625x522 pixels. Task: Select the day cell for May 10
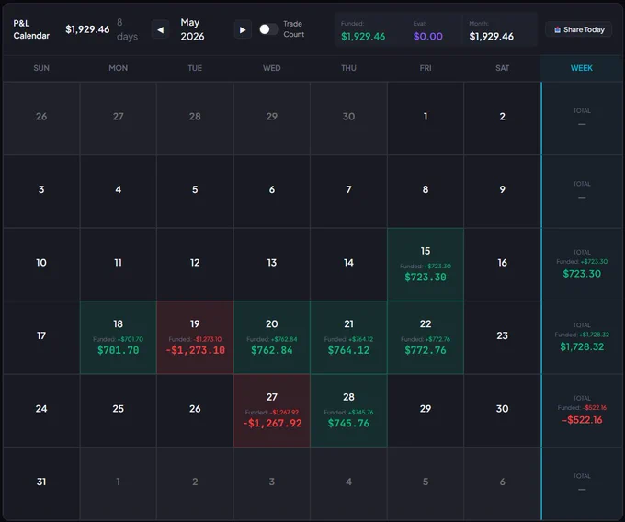(x=41, y=264)
